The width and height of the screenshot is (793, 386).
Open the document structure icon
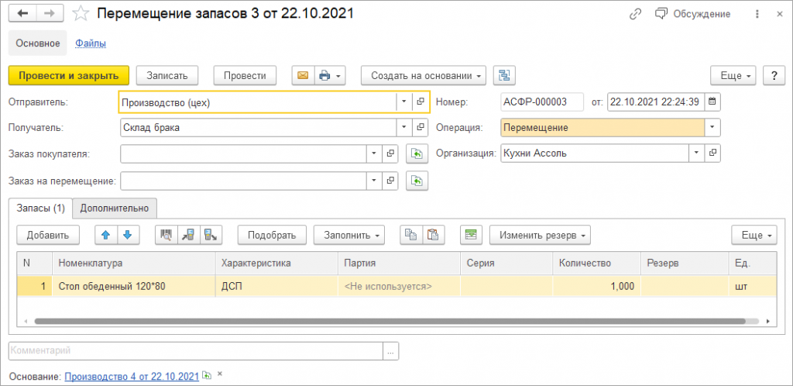[505, 75]
